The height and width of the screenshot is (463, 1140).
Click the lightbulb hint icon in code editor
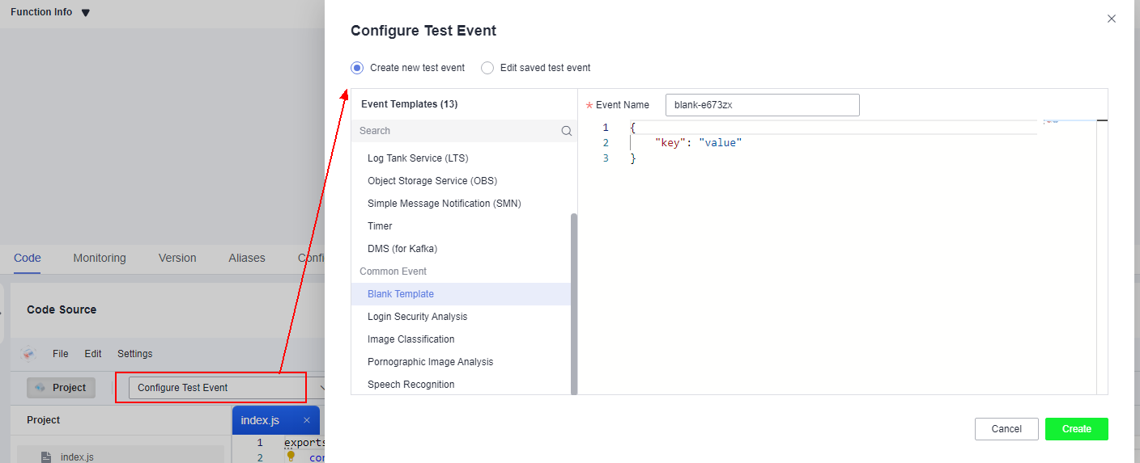point(291,457)
